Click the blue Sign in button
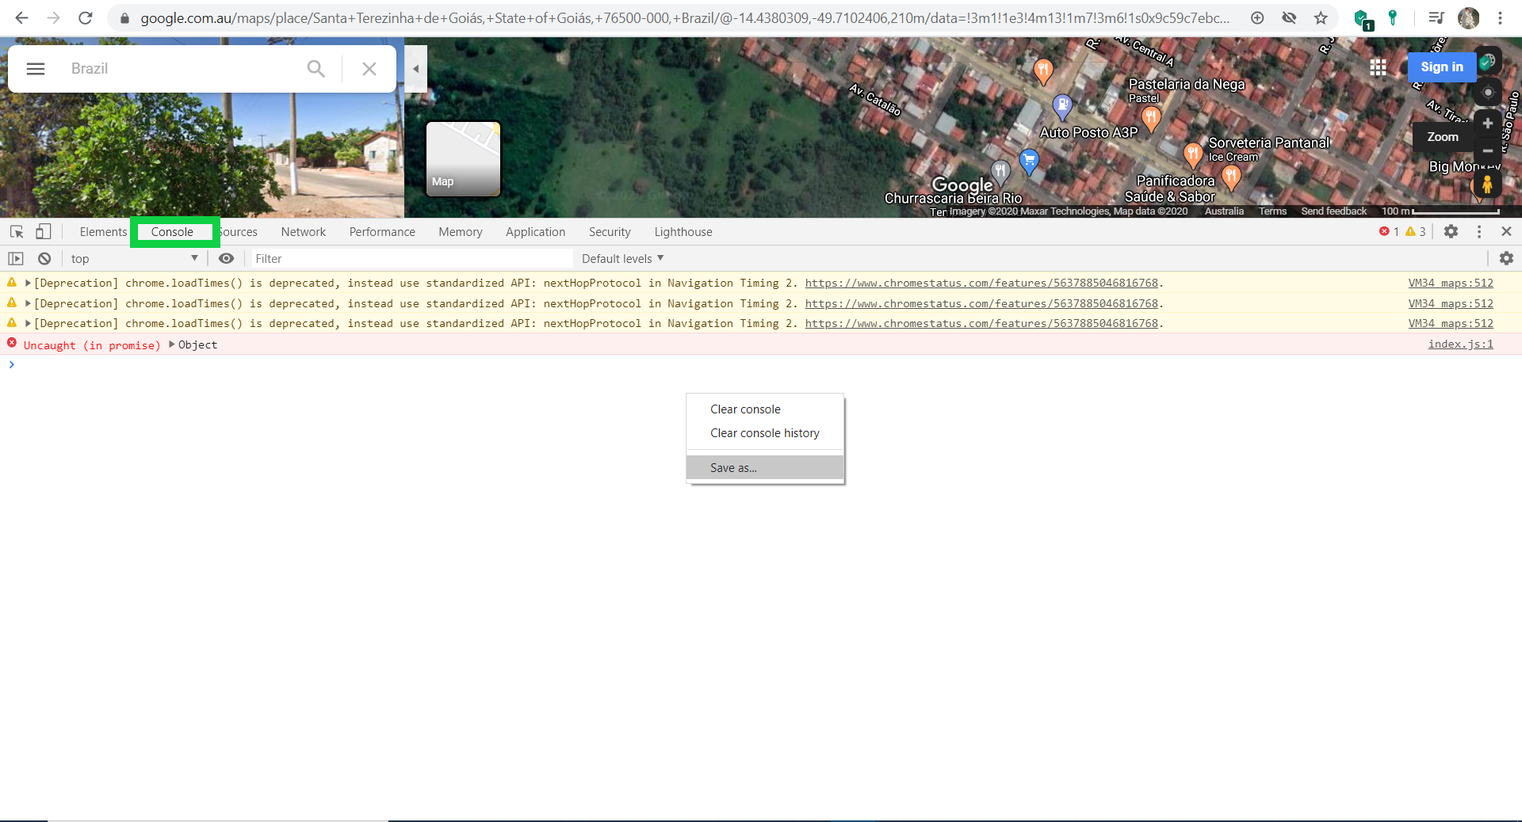 click(x=1441, y=67)
